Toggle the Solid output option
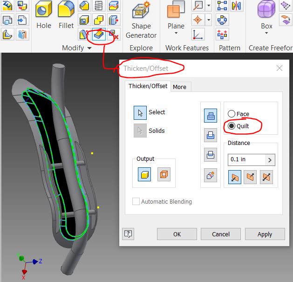The height and width of the screenshot is (282, 293). 144,174
